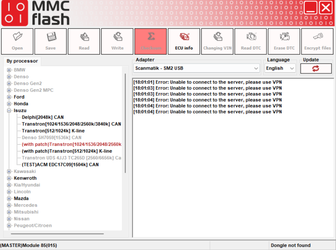Expand the Denso Gen2 node

coord(9,84)
